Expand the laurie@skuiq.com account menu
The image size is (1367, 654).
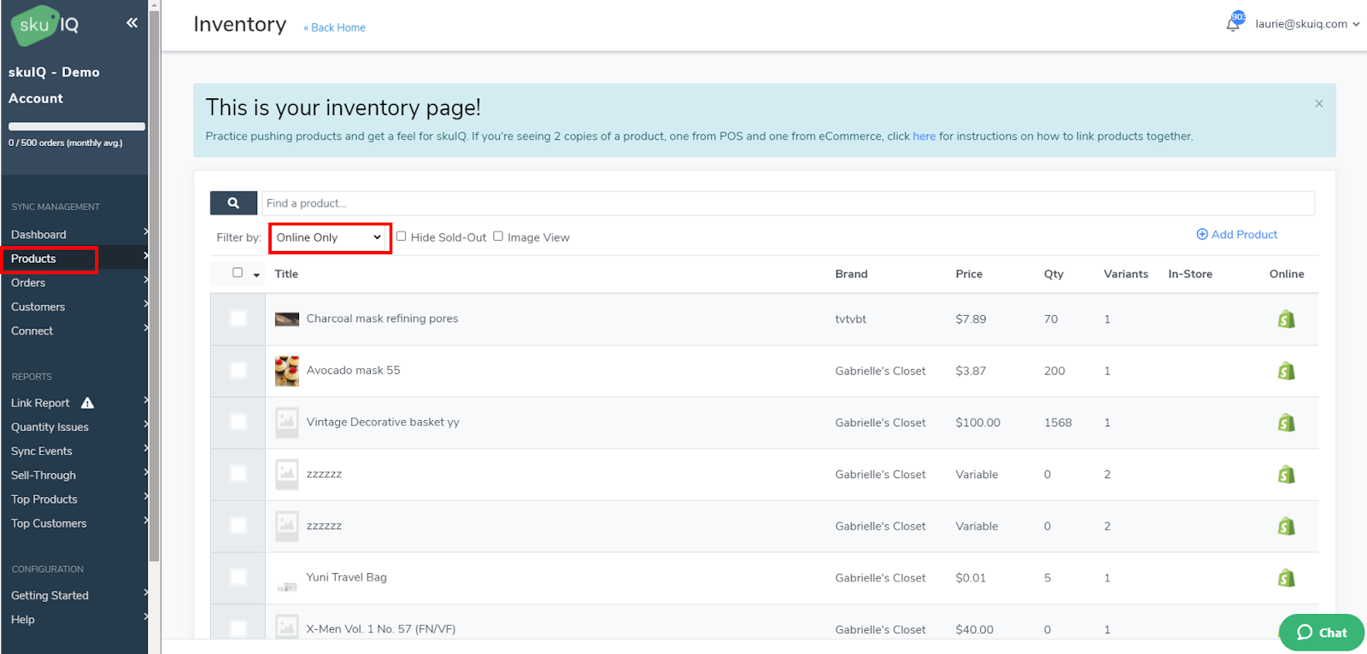click(1306, 24)
